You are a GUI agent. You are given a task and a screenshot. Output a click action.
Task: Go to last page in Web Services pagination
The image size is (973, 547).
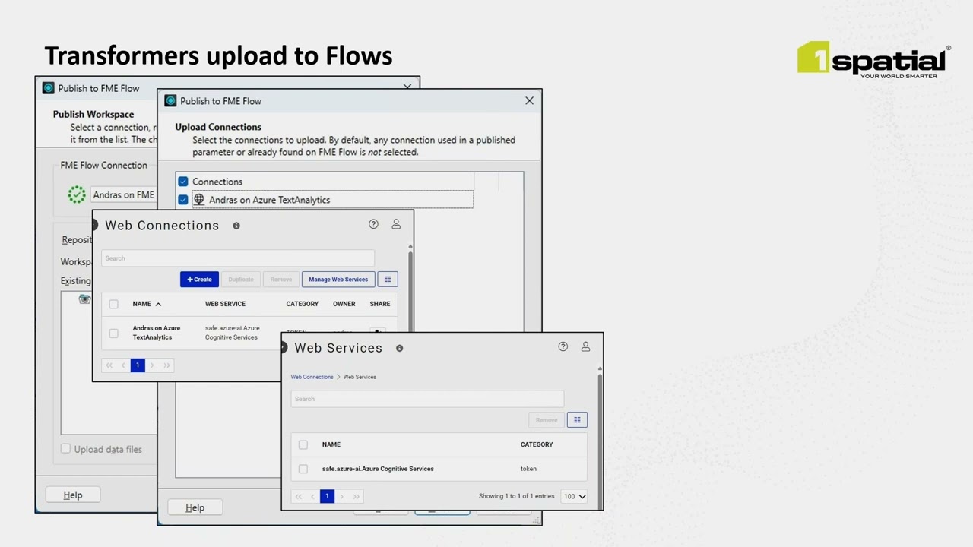tap(356, 496)
